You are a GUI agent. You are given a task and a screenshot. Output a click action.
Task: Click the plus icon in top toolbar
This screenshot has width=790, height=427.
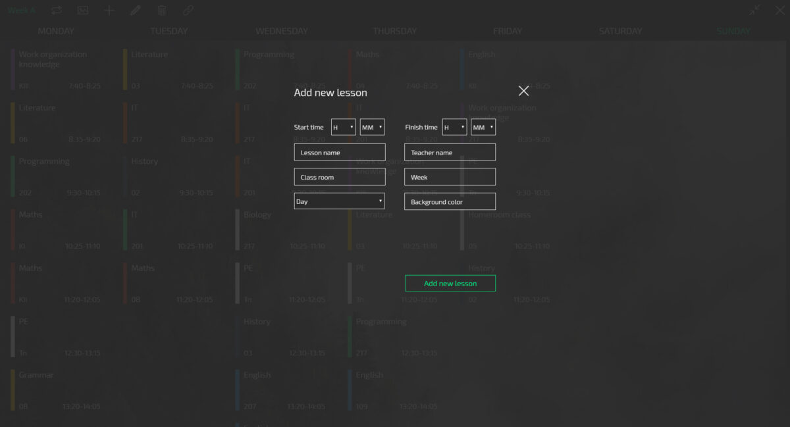pyautogui.click(x=109, y=11)
